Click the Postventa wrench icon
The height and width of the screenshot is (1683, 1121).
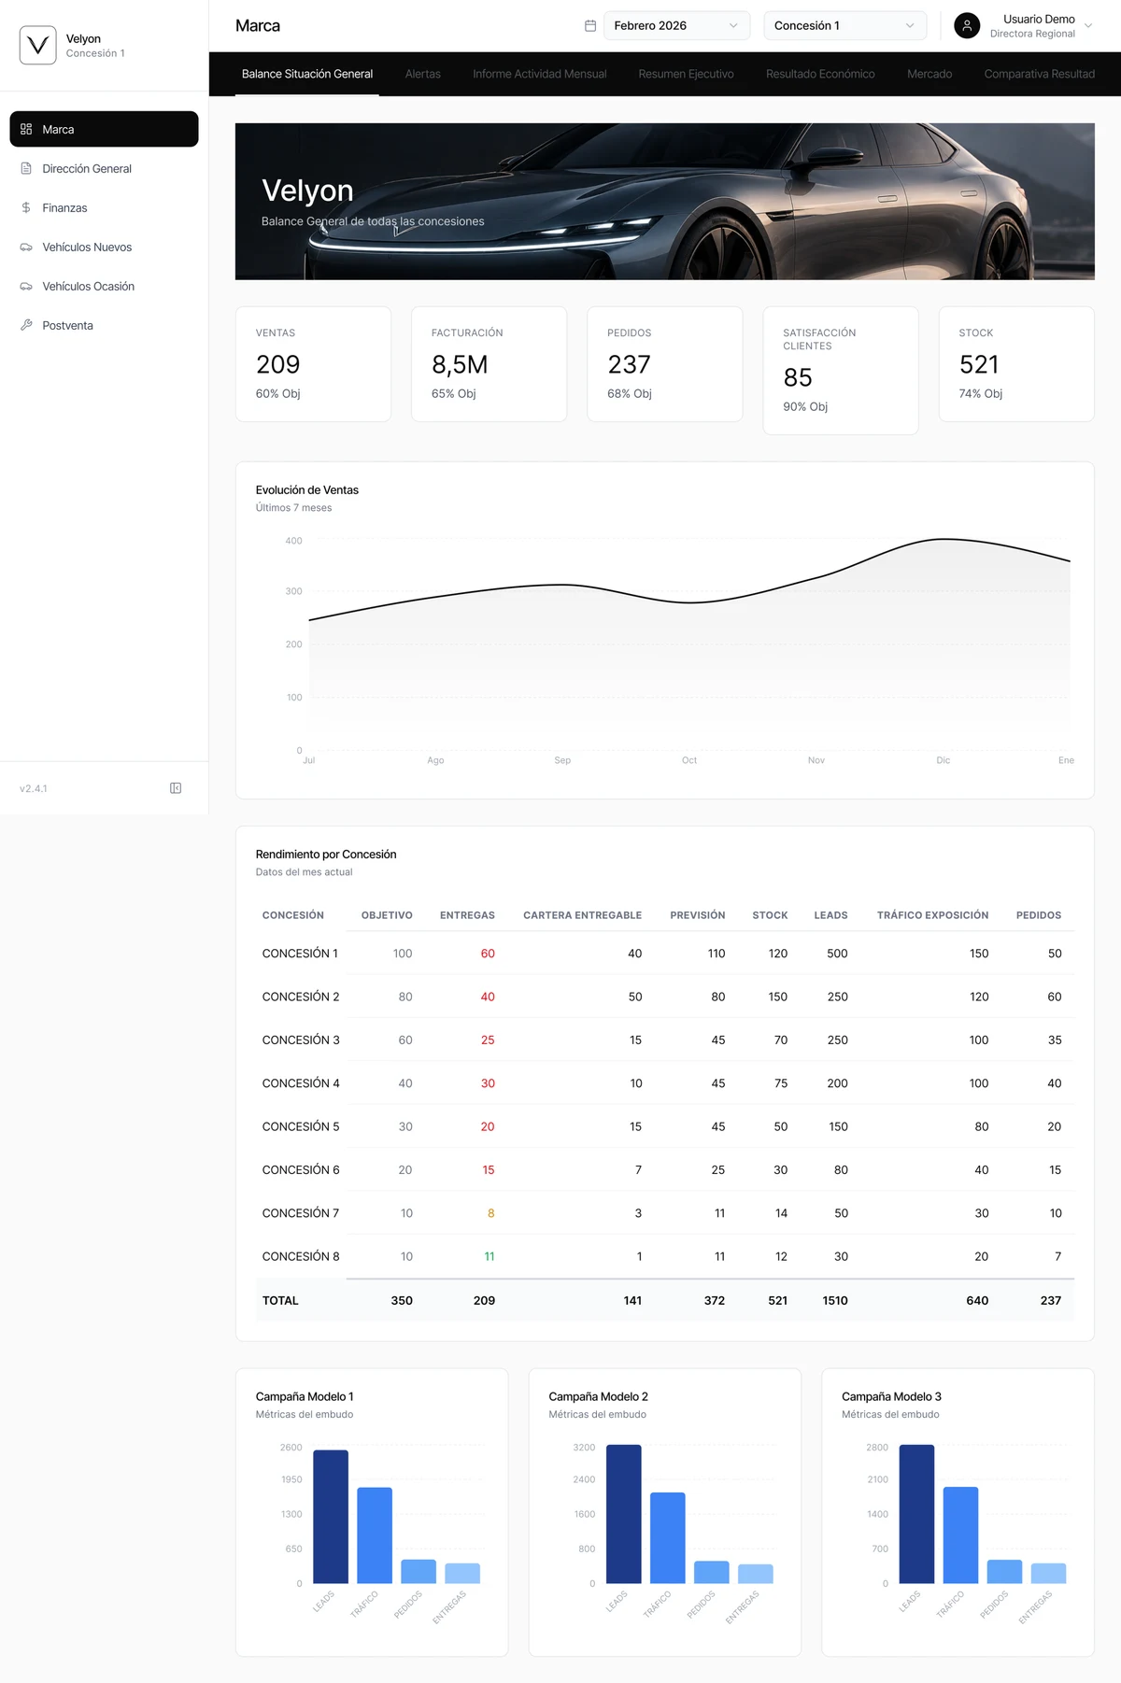pos(26,325)
